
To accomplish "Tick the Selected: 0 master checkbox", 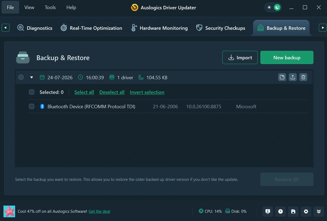I will tap(32, 92).
